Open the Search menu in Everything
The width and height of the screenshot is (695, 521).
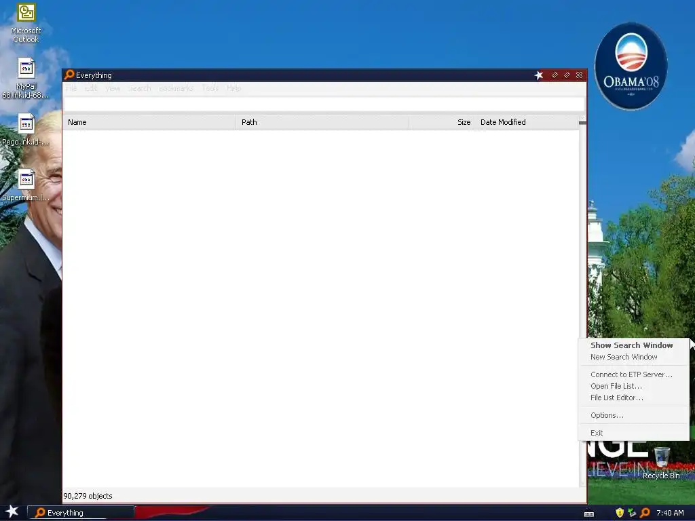pos(140,88)
